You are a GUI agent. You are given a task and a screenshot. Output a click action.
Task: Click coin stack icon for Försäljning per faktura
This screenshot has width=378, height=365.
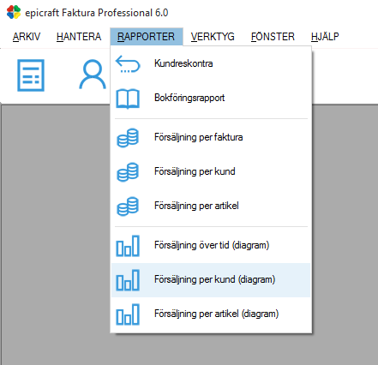pyautogui.click(x=128, y=138)
